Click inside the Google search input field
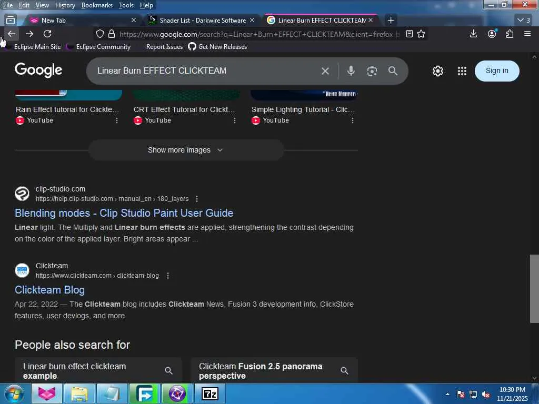Screen dimensions: 539x404 click(206, 71)
